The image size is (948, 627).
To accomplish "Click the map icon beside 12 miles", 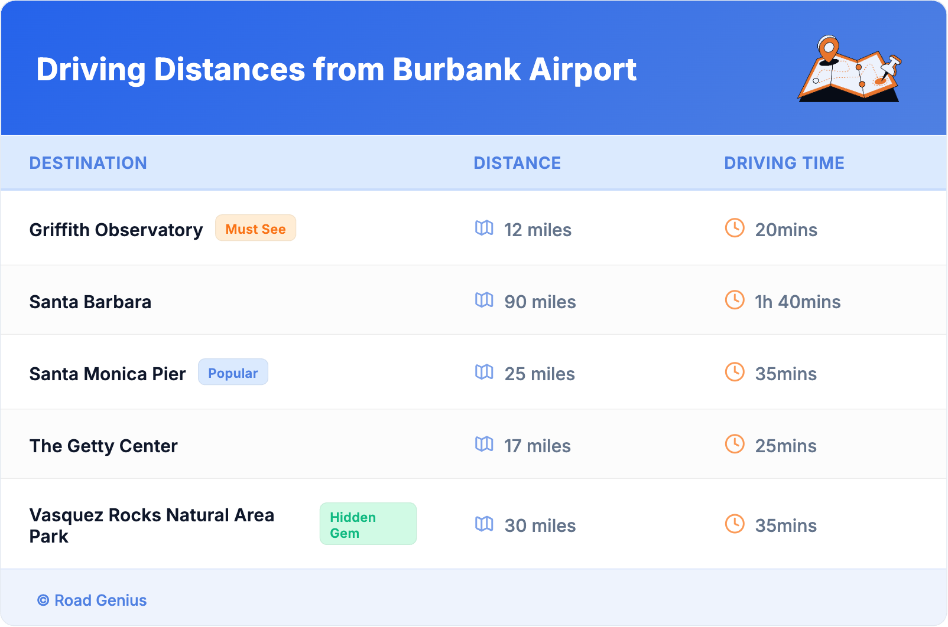I will (484, 228).
